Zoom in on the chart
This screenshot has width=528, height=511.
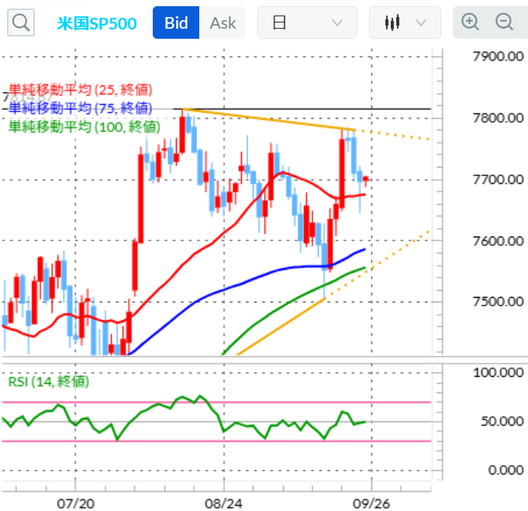coord(470,22)
